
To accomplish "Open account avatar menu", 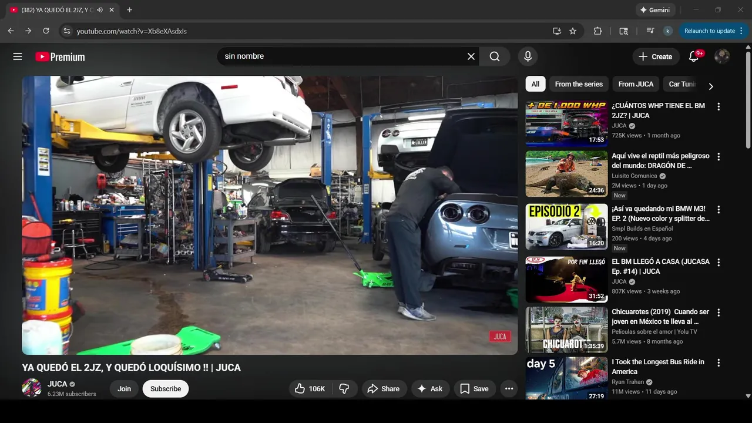I will pos(722,56).
